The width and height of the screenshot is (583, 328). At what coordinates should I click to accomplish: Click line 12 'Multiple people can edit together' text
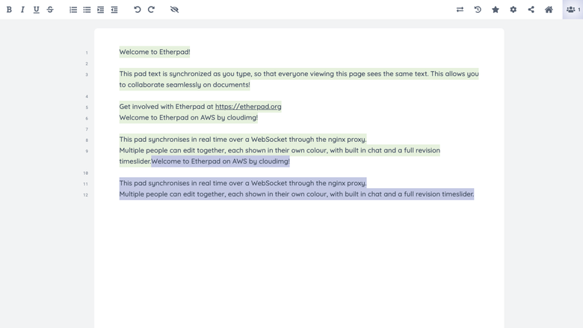pyautogui.click(x=297, y=194)
